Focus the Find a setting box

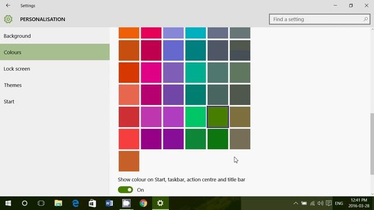pyautogui.click(x=320, y=19)
